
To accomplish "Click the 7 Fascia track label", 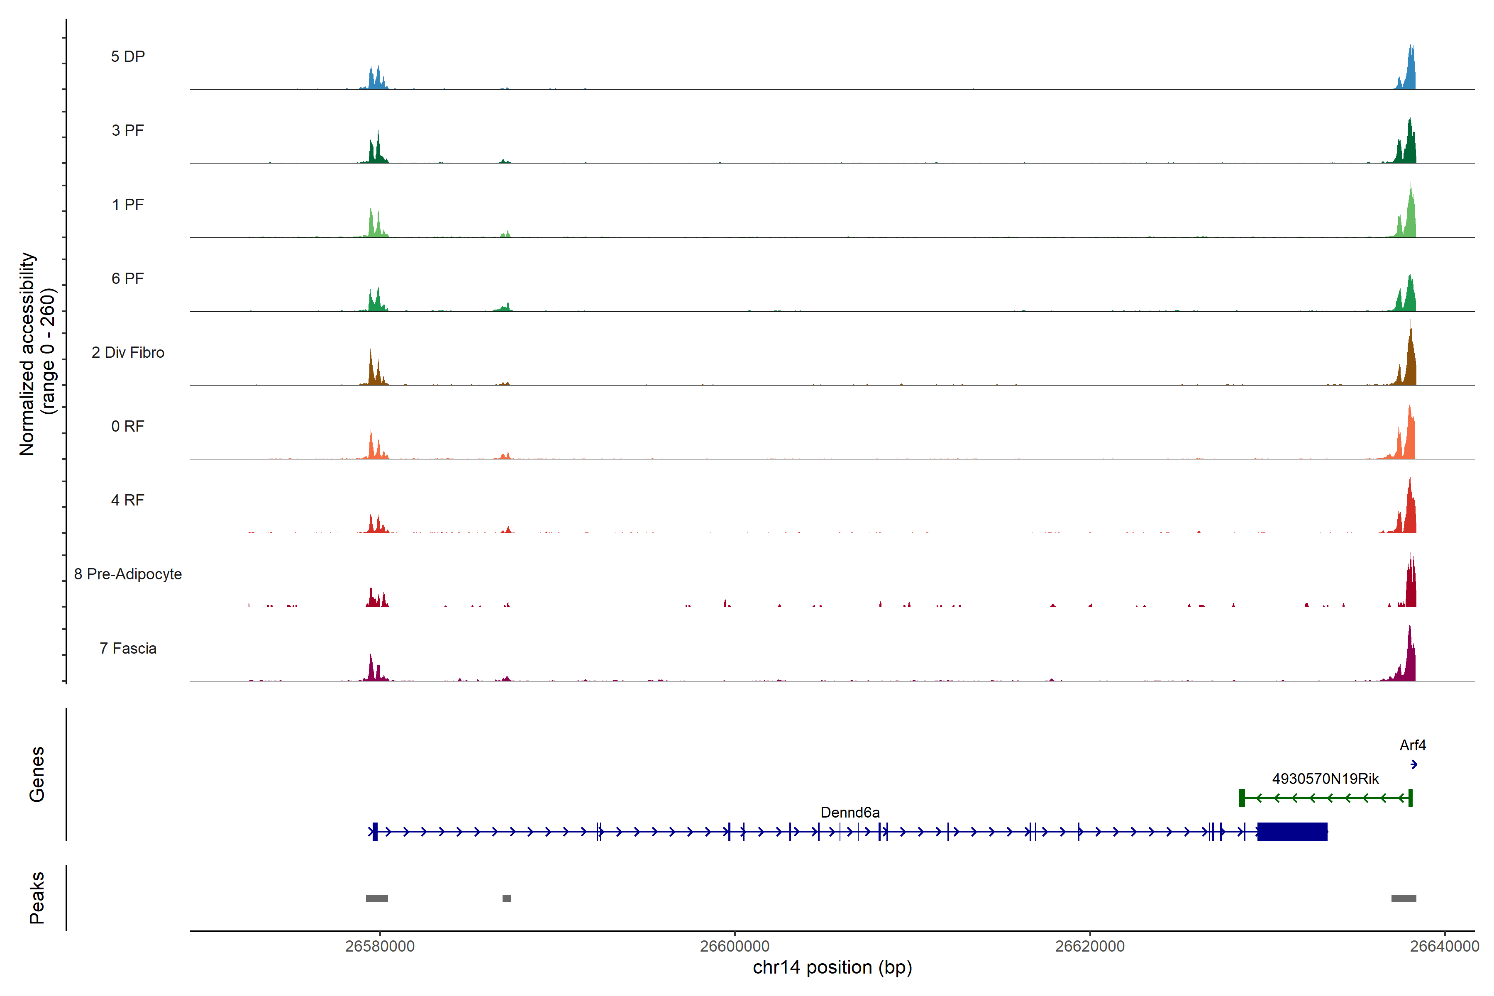I will coord(128,649).
